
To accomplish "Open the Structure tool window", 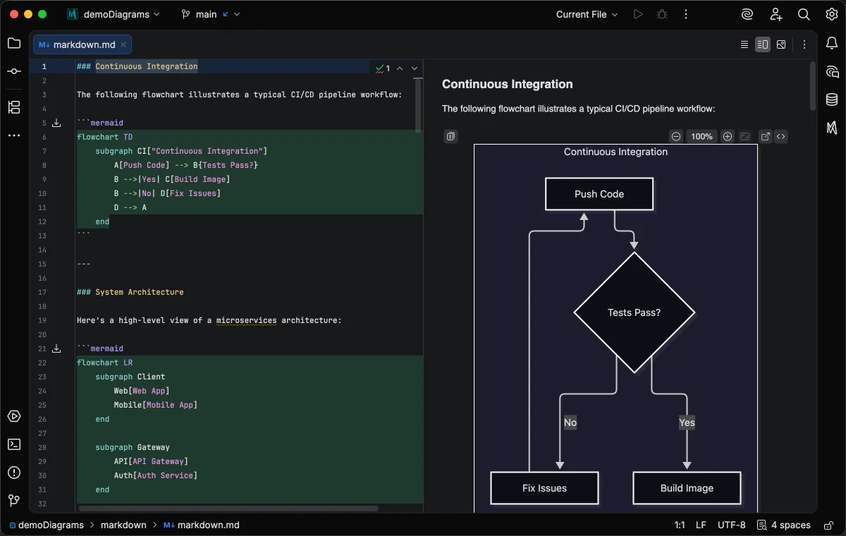I will [14, 107].
